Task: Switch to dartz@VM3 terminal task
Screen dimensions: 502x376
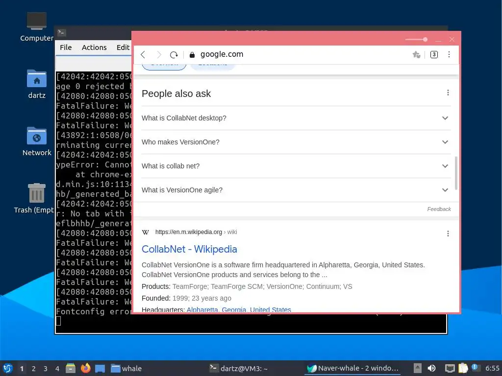Action: point(239,368)
